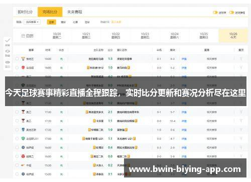
Task: Click the league logo in the 17:30 1:1 row
Action: point(23,121)
